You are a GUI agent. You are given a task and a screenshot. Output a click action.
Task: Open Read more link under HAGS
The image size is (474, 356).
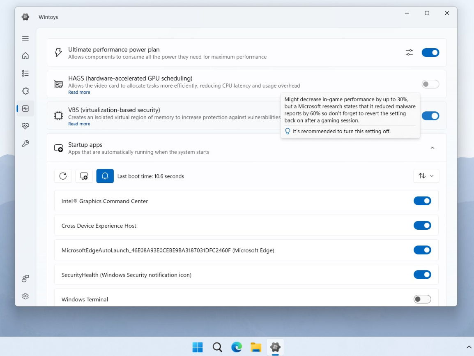[x=79, y=92]
